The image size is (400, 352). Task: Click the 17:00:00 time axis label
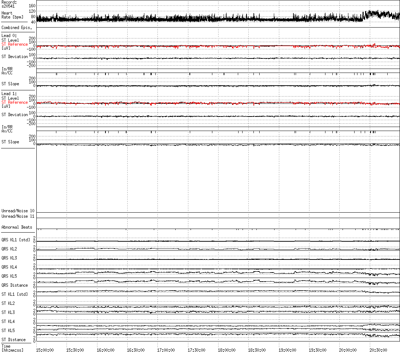click(x=166, y=350)
